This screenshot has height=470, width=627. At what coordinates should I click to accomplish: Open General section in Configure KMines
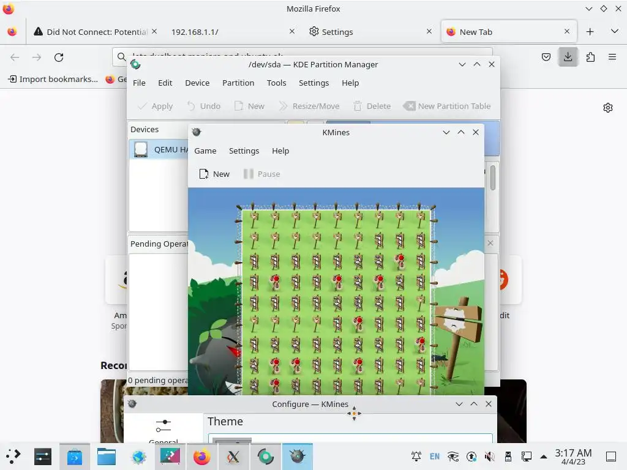pos(163,430)
